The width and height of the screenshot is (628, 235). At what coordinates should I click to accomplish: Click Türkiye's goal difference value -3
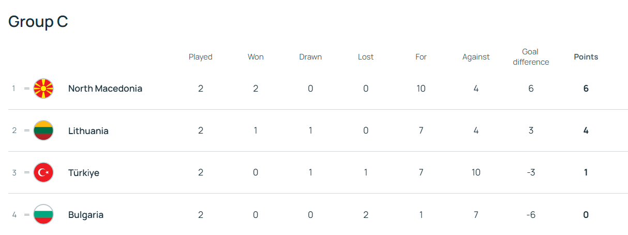click(x=531, y=172)
